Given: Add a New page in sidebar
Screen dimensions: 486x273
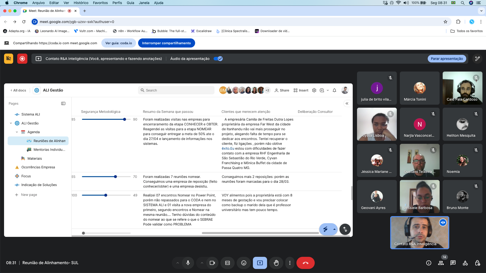Looking at the screenshot, I should tap(26, 195).
